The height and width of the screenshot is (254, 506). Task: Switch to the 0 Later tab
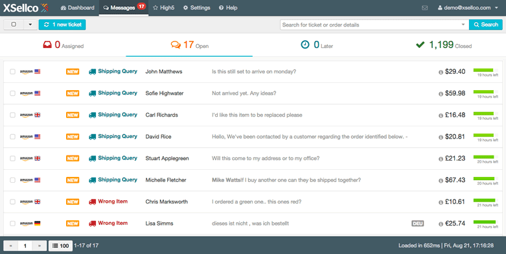[x=316, y=45]
